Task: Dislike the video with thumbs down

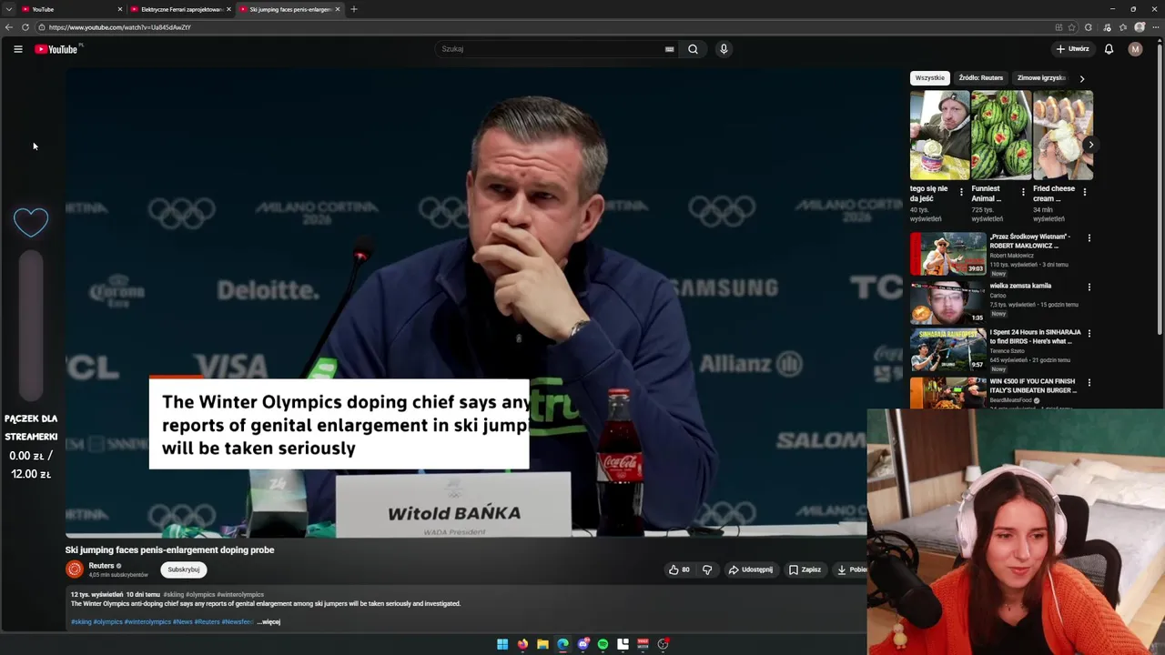Action: tap(707, 569)
